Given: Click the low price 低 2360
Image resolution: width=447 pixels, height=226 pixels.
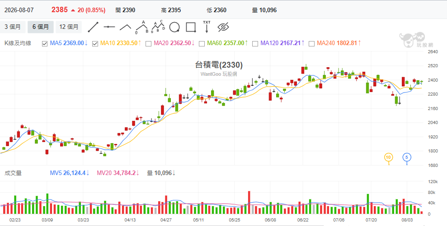Looking at the screenshot, I should pos(216,10).
